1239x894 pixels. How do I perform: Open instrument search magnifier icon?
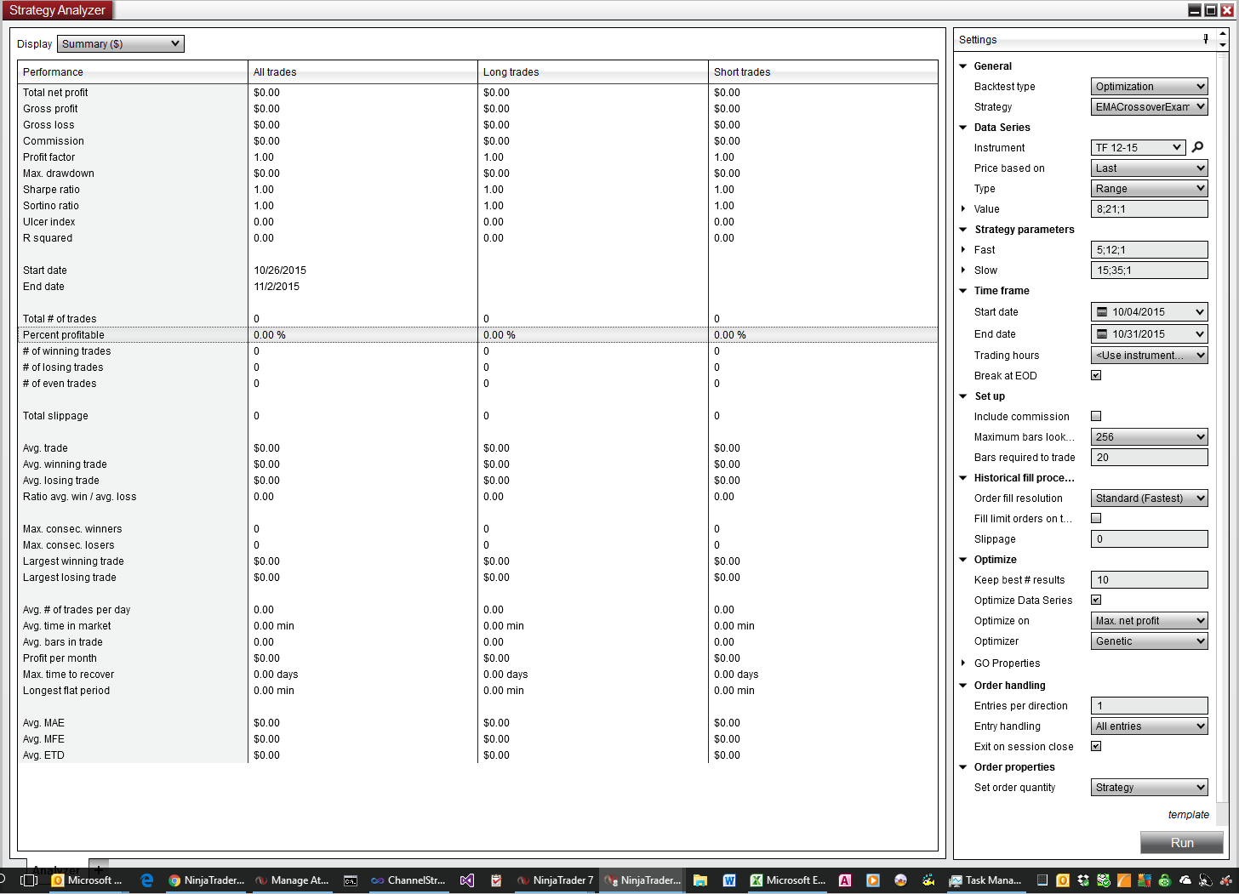[1198, 147]
